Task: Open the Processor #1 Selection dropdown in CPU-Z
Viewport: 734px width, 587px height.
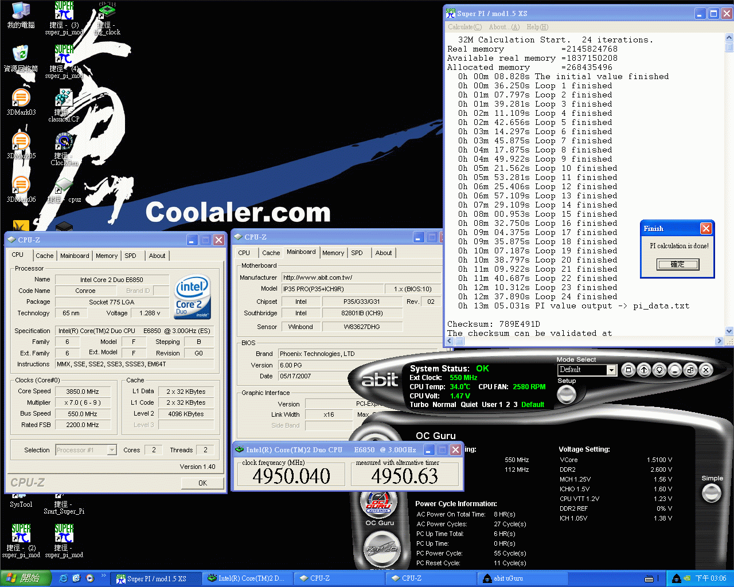Action: (x=112, y=450)
